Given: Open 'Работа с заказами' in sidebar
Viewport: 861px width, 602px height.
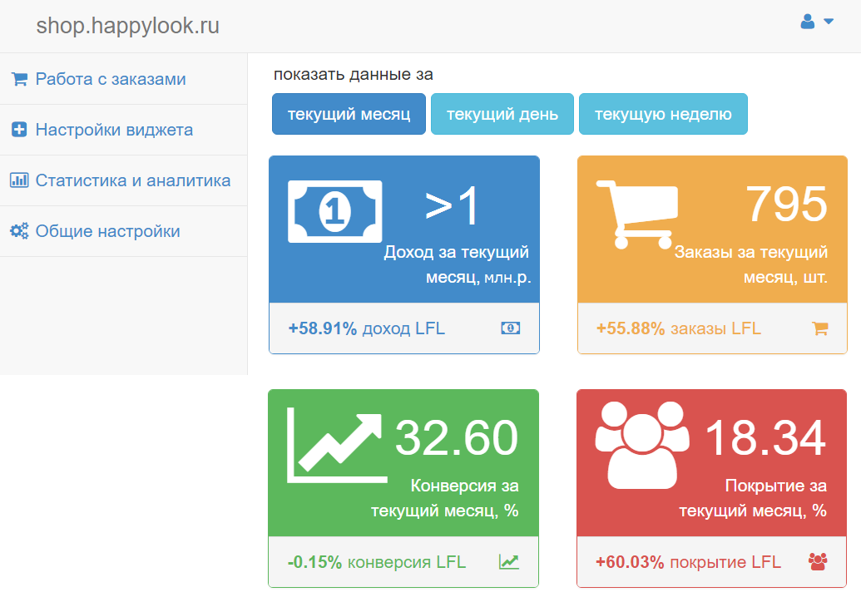Looking at the screenshot, I should pos(110,79).
